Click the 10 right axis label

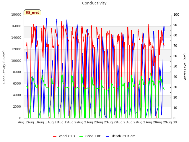[x=175, y=108]
